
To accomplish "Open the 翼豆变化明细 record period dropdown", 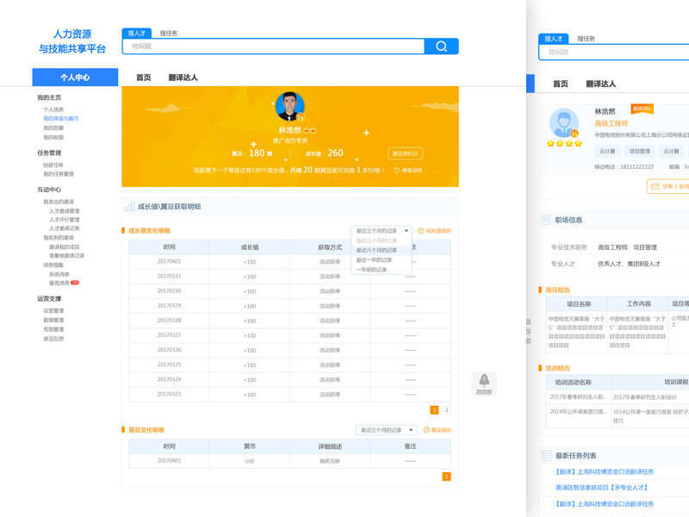I will (386, 430).
